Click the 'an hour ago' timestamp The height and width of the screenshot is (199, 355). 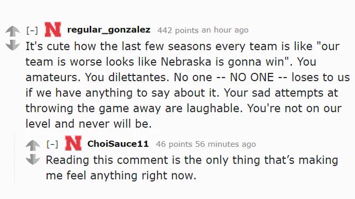[225, 30]
